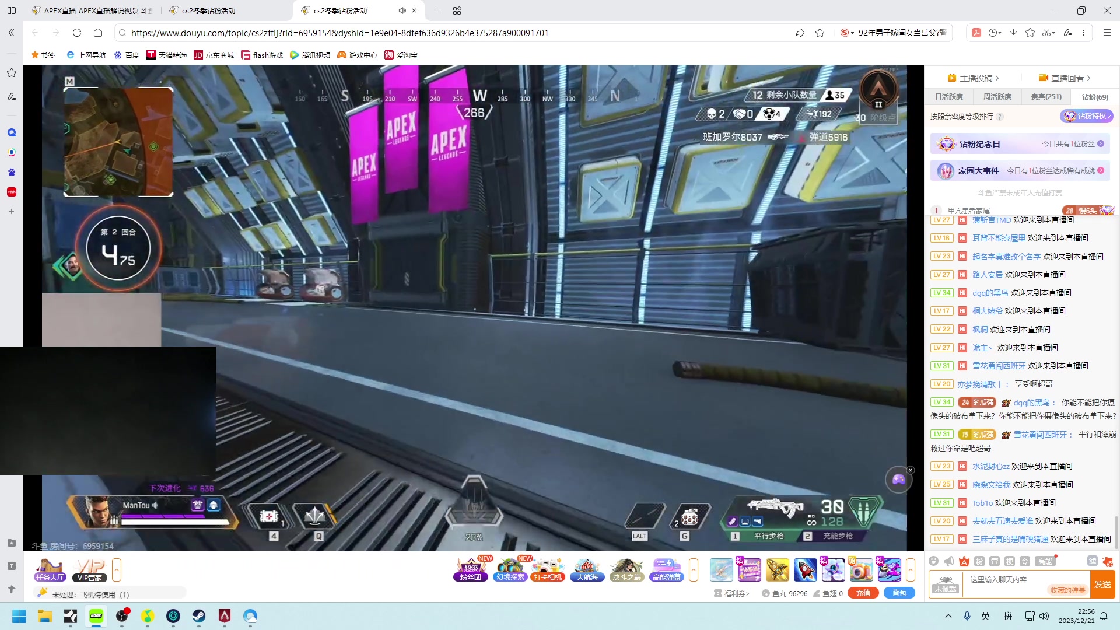The width and height of the screenshot is (1120, 630).
Task: Open the floating game controller widget
Action: [898, 480]
